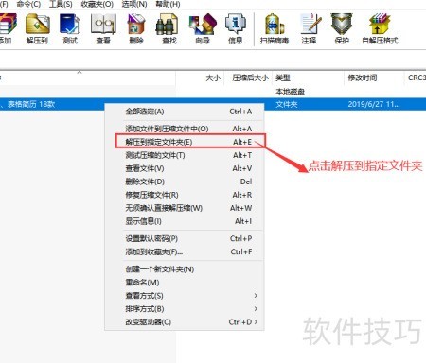
Task: Open the 命令(C) menu
Action: pyautogui.click(x=28, y=4)
